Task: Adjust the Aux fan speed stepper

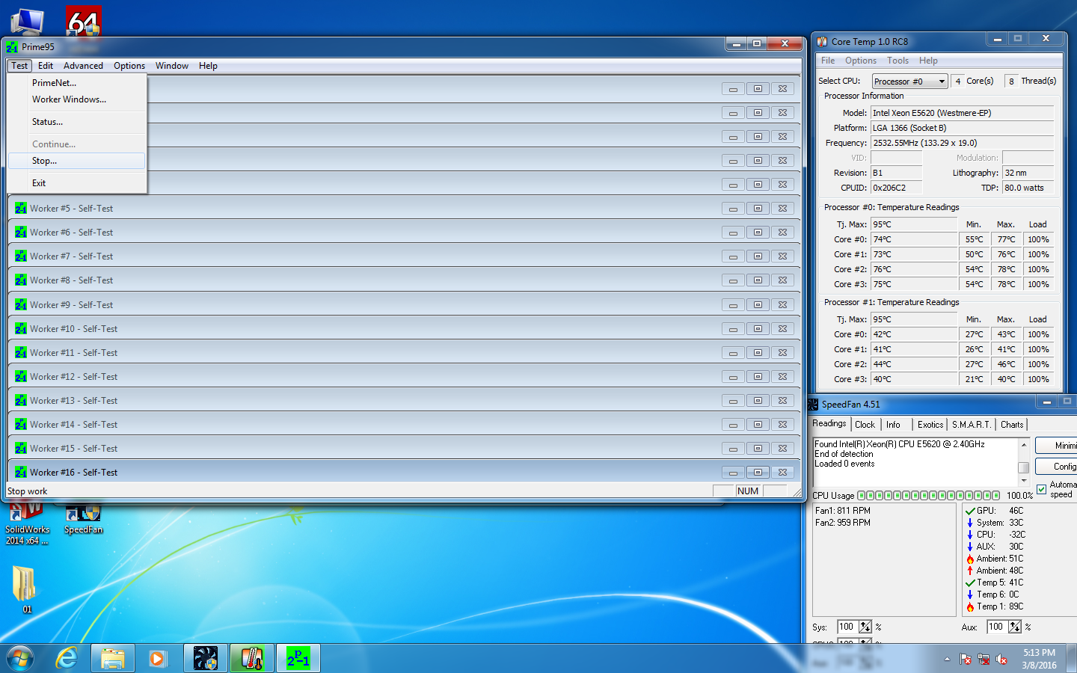Action: pos(1015,627)
